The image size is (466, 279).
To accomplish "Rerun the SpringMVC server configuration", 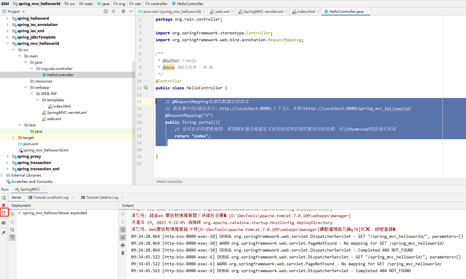I will pos(4,197).
